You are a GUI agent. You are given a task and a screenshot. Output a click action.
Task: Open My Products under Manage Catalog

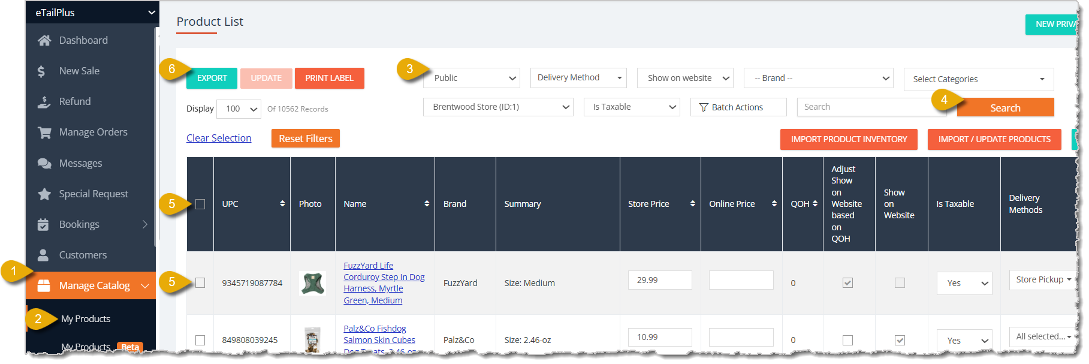coord(86,319)
